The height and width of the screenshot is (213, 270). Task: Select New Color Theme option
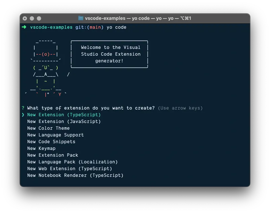point(48,128)
